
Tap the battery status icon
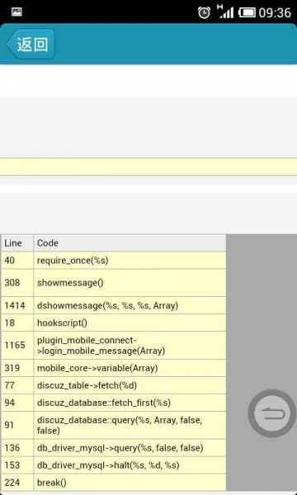pos(247,12)
